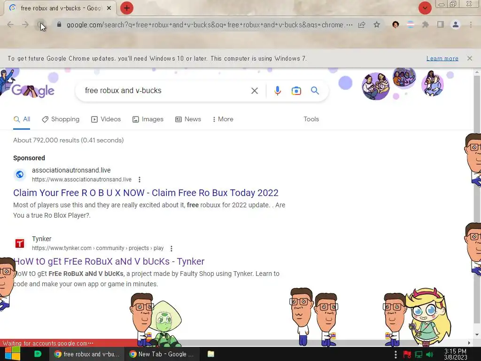Switch to the Images tab
The height and width of the screenshot is (361, 481).
coord(148,119)
